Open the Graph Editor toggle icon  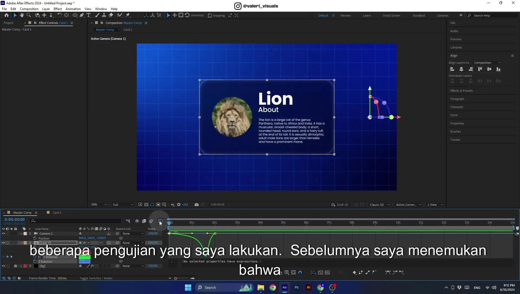(160, 221)
